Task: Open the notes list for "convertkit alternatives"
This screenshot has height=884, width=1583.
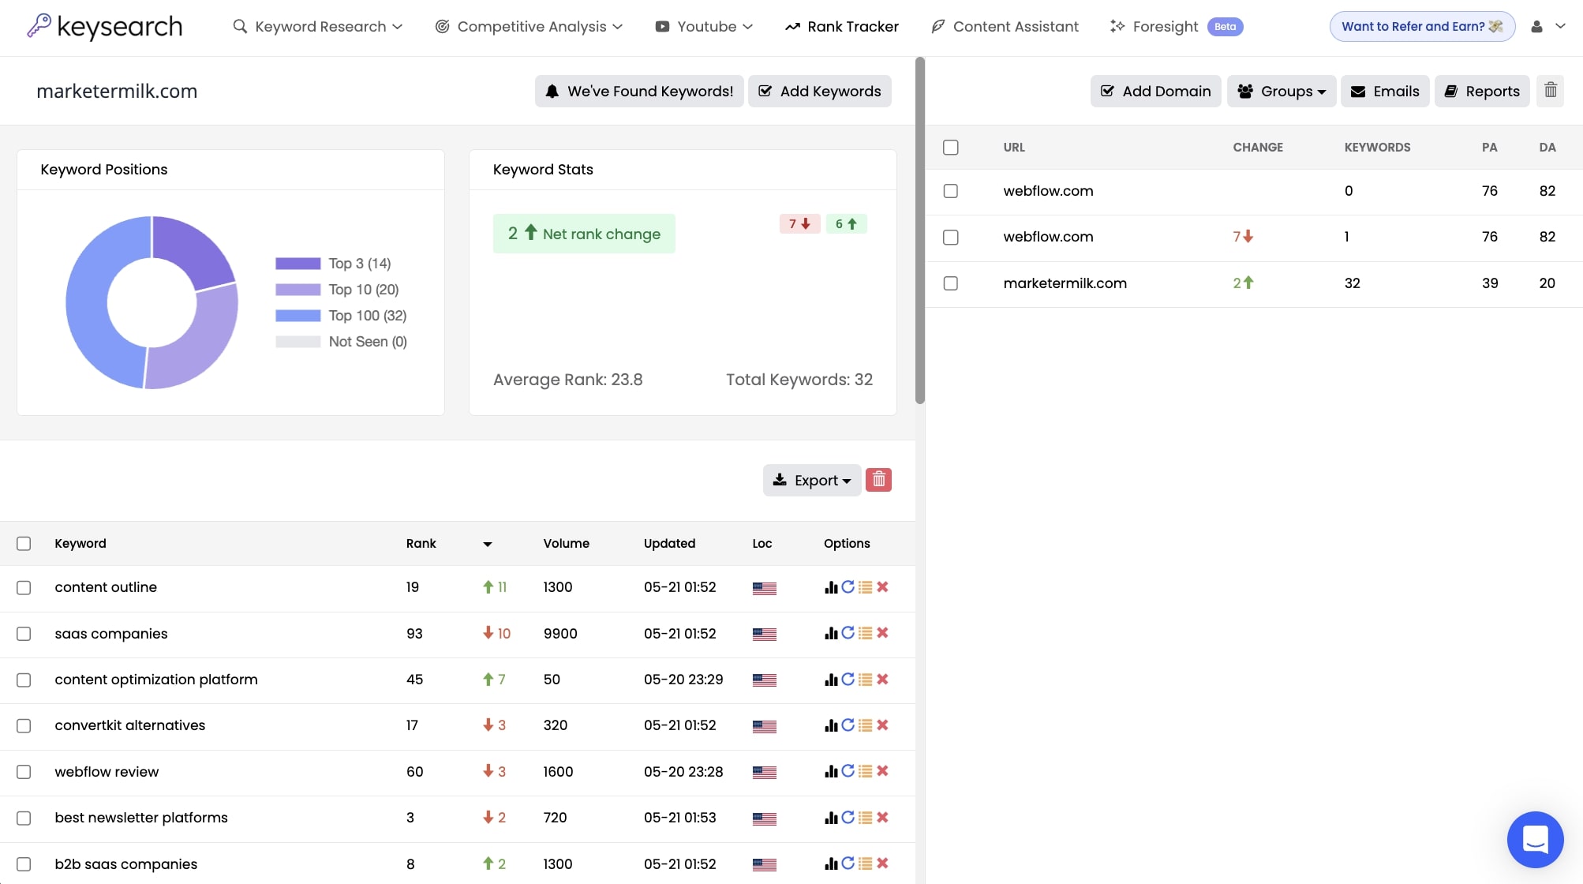Action: pyautogui.click(x=866, y=725)
